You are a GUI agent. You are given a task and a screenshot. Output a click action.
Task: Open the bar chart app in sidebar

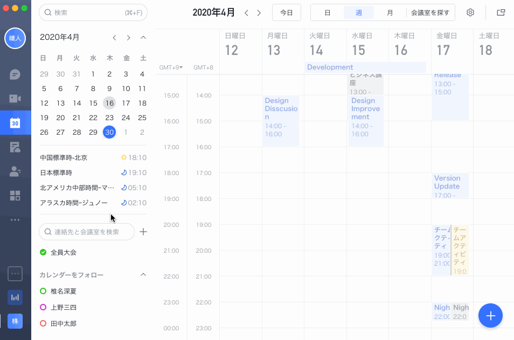tap(15, 297)
